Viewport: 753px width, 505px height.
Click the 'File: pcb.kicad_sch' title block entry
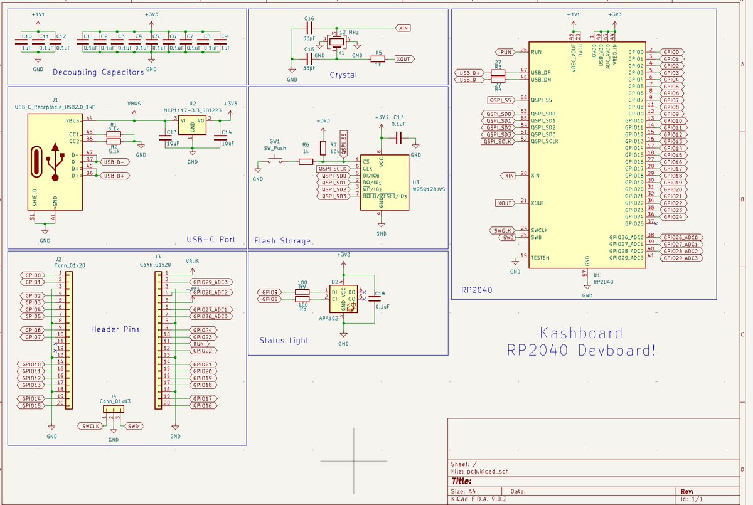coord(481,470)
